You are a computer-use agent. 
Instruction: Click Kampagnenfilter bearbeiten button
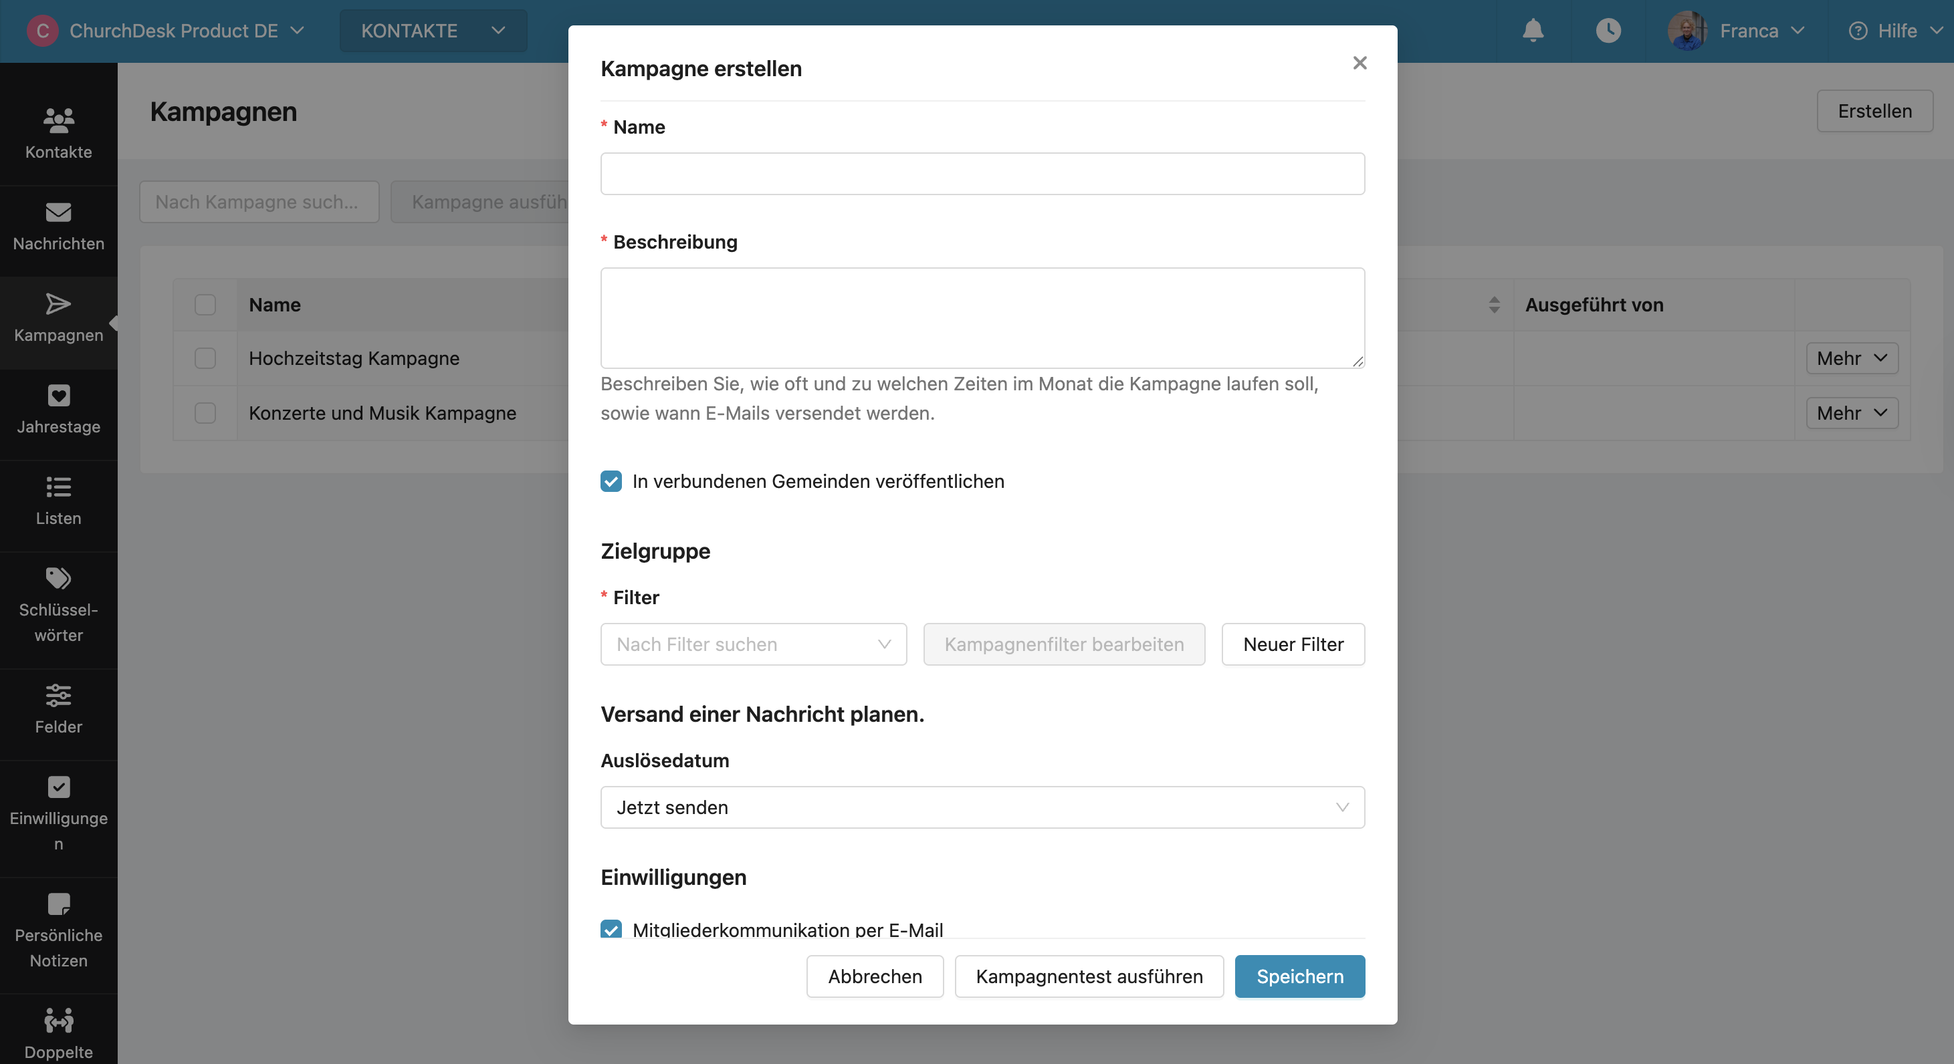[1063, 644]
